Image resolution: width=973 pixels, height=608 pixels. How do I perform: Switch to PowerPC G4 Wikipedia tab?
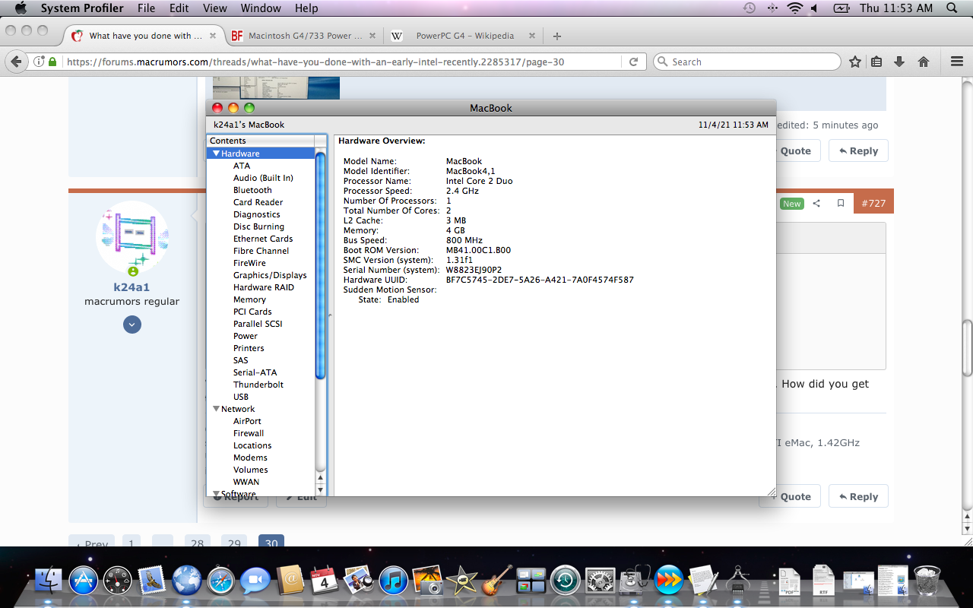[464, 36]
